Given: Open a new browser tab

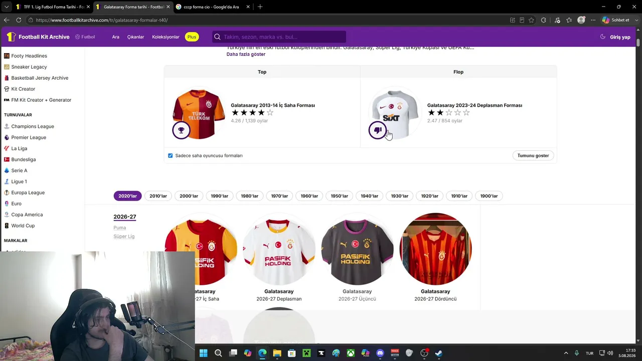Looking at the screenshot, I should point(260,7).
